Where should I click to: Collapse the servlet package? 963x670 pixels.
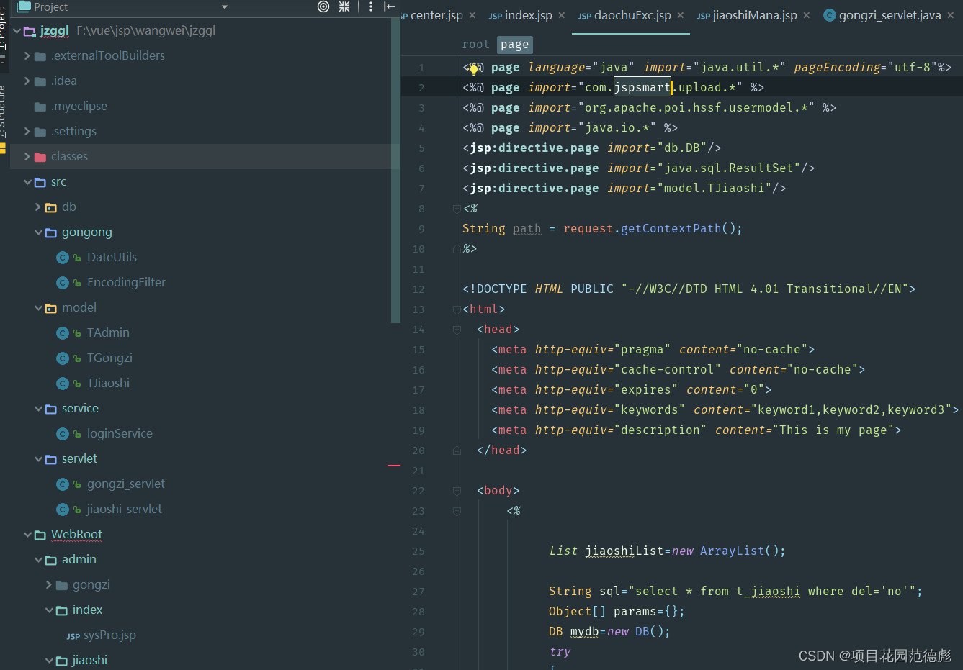click(x=38, y=459)
